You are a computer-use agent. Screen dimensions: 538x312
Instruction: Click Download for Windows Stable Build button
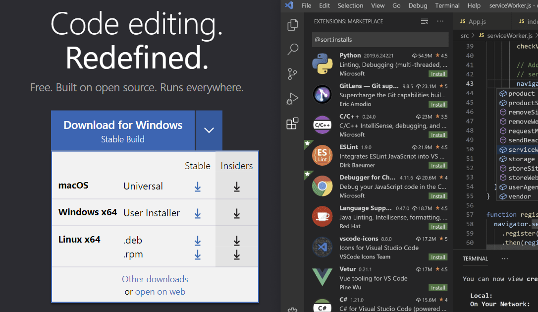123,130
